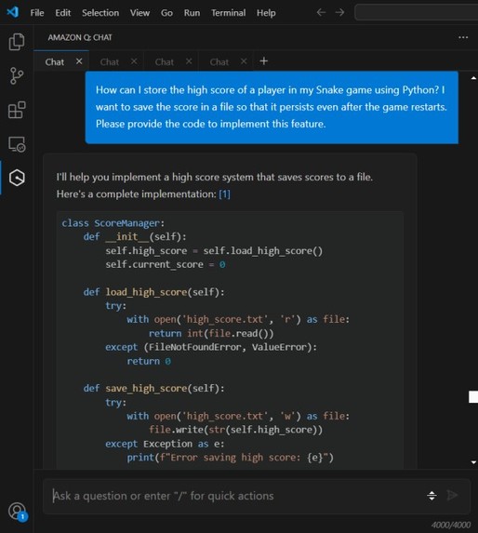The height and width of the screenshot is (533, 478).
Task: Click 'except (FileNotFoundError, ValueError):' line
Action: (211, 347)
